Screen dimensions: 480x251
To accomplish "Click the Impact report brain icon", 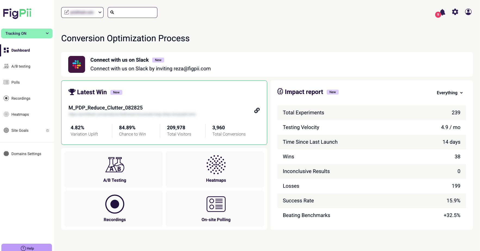I will (280, 92).
